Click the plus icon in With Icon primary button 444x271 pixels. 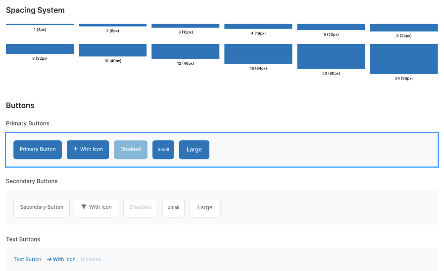pyautogui.click(x=76, y=149)
